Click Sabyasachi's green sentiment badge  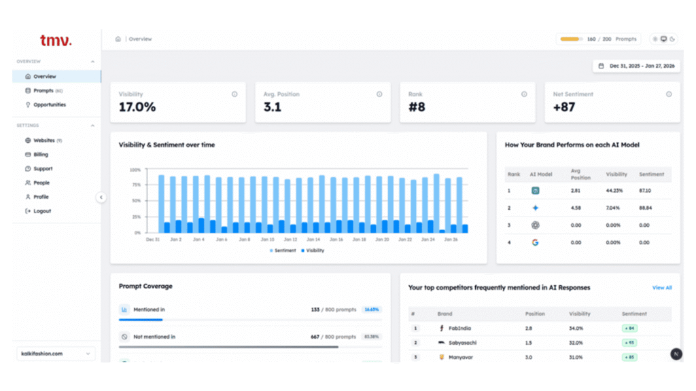(629, 343)
